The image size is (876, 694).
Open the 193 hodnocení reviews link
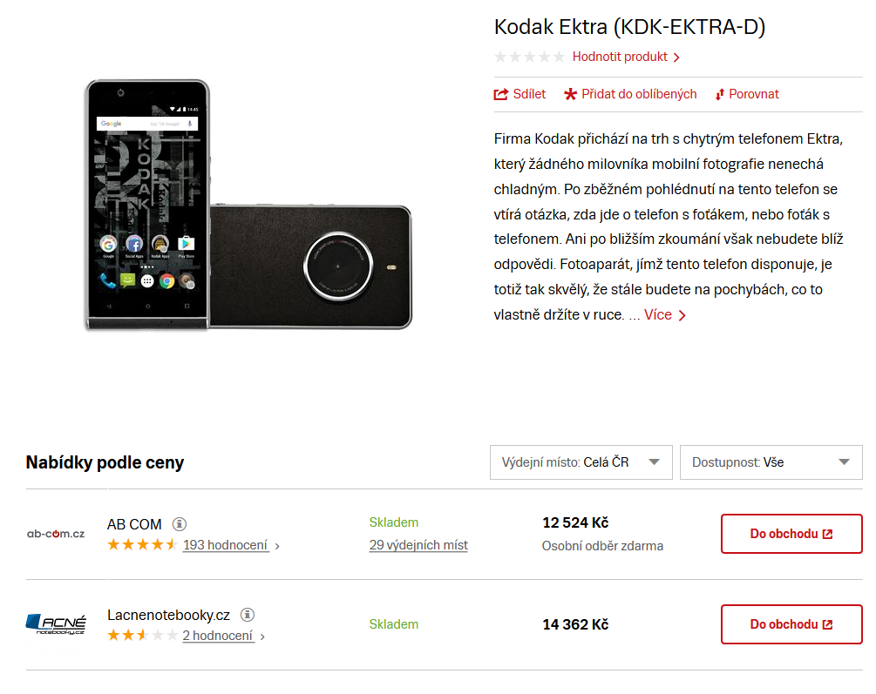[225, 545]
